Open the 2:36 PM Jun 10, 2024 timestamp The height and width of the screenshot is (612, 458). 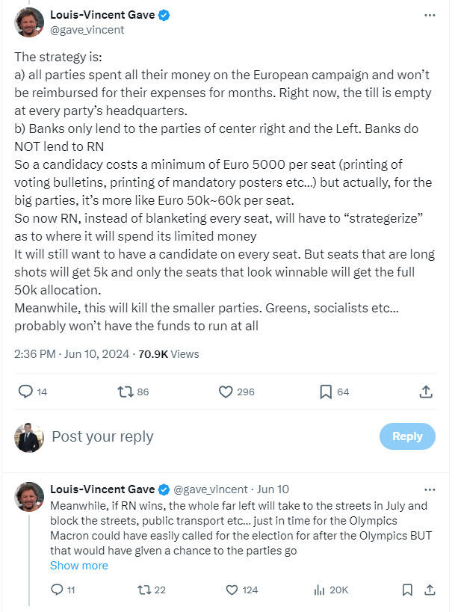(x=69, y=354)
